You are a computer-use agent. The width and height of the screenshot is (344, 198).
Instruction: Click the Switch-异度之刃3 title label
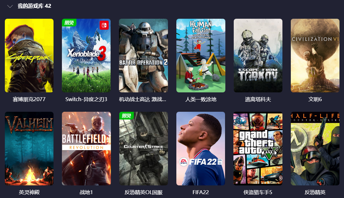(x=86, y=99)
